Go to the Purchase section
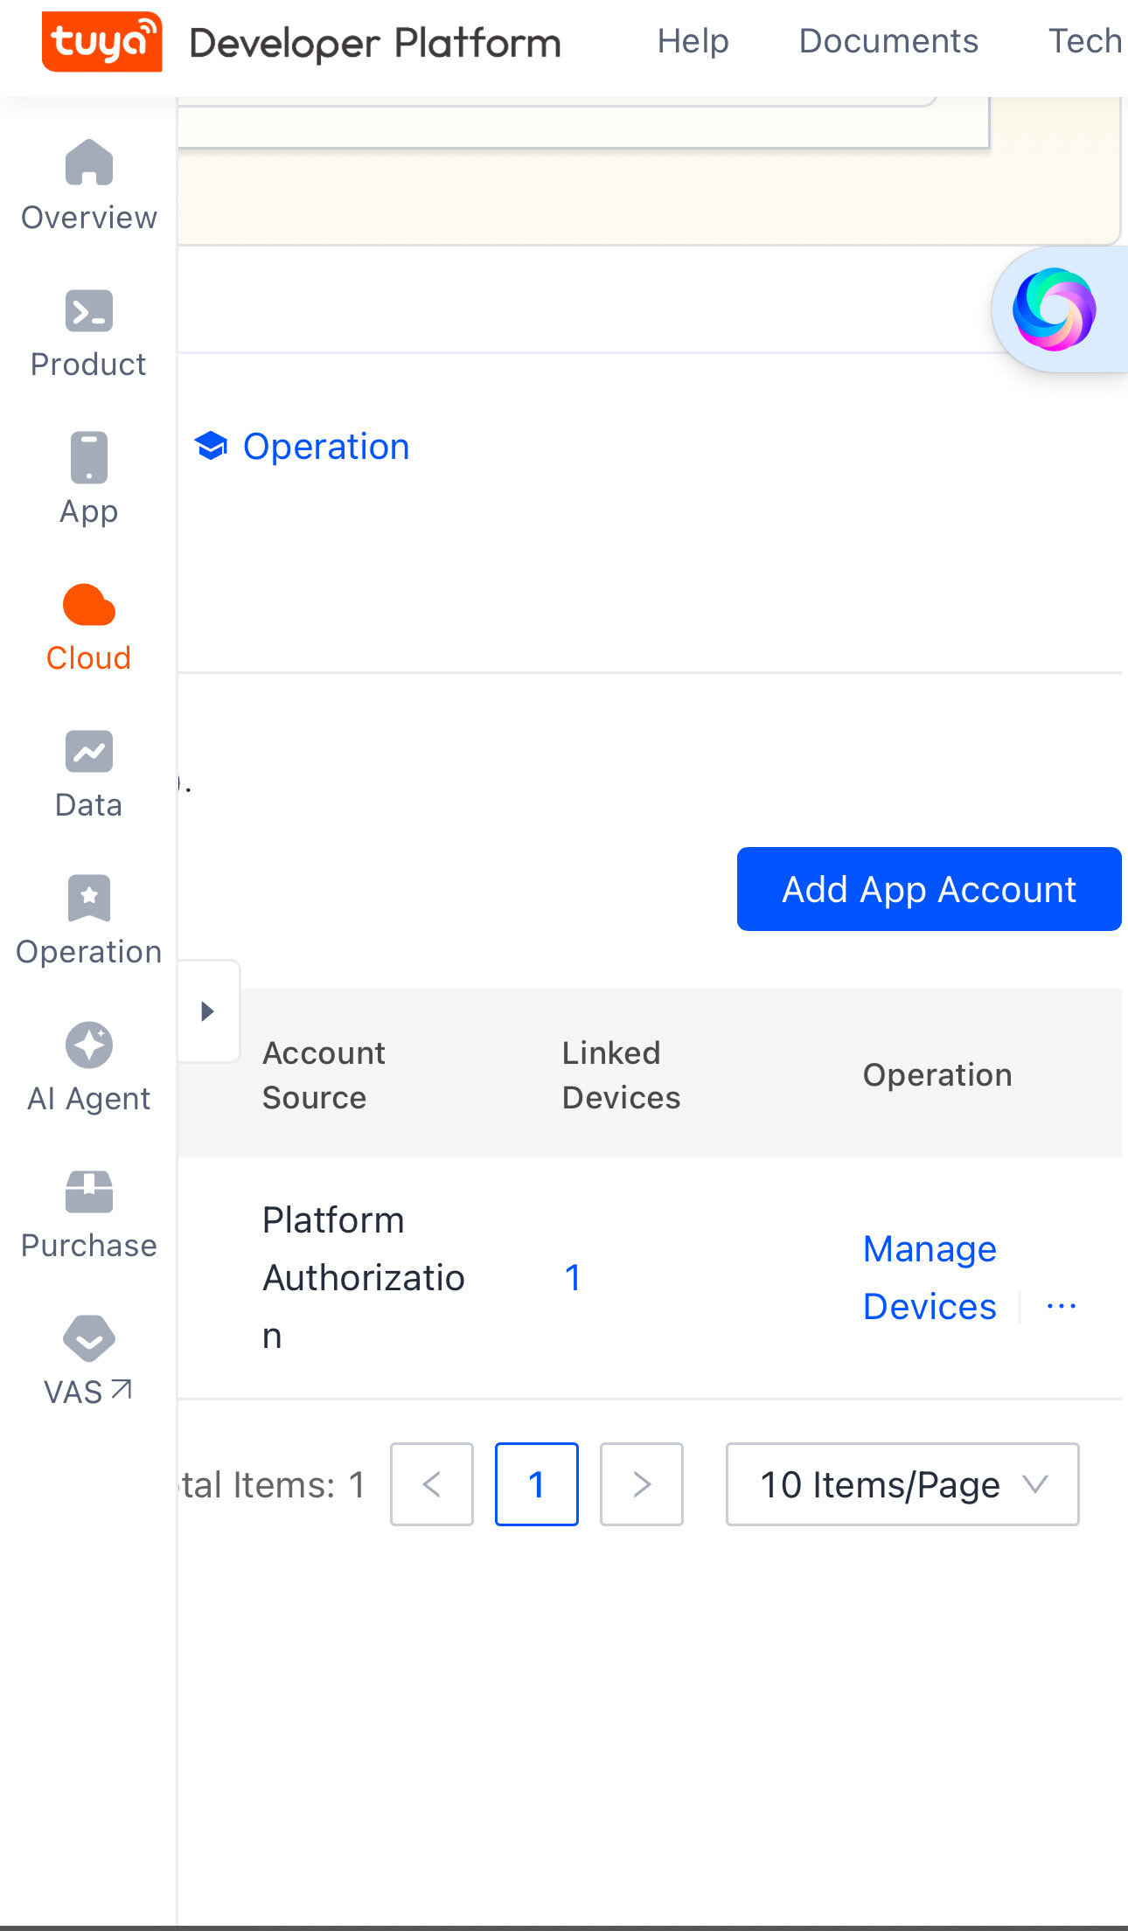The image size is (1128, 1931). 88,1214
